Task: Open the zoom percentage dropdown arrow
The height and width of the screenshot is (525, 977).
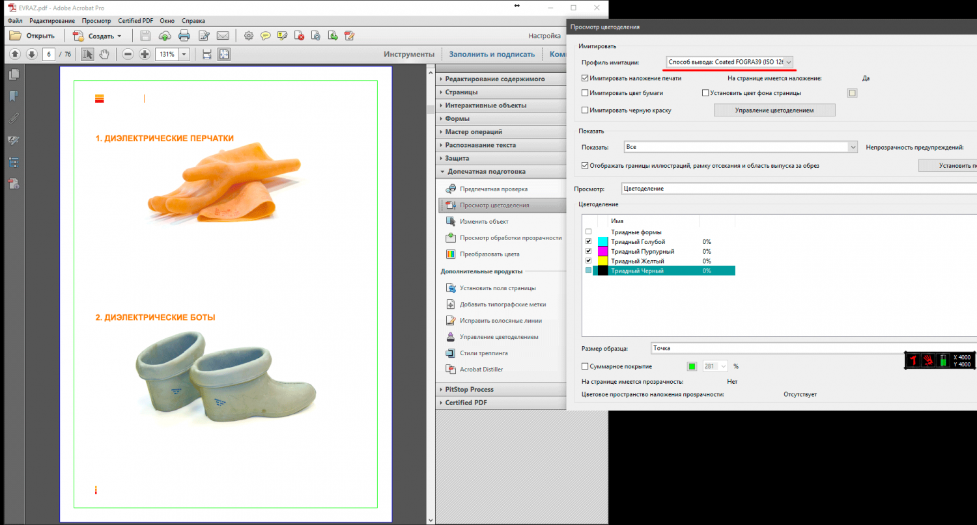Action: coord(184,54)
